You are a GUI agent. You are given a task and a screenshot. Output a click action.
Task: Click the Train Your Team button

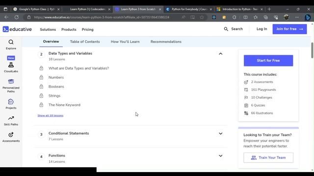pos(268,157)
